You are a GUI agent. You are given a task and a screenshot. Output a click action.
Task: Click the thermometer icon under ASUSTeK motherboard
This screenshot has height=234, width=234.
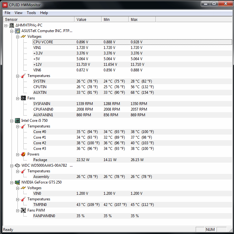coord(23,76)
